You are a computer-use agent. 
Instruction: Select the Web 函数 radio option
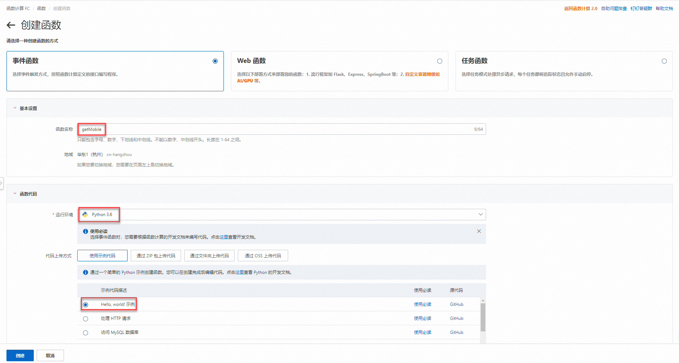440,61
